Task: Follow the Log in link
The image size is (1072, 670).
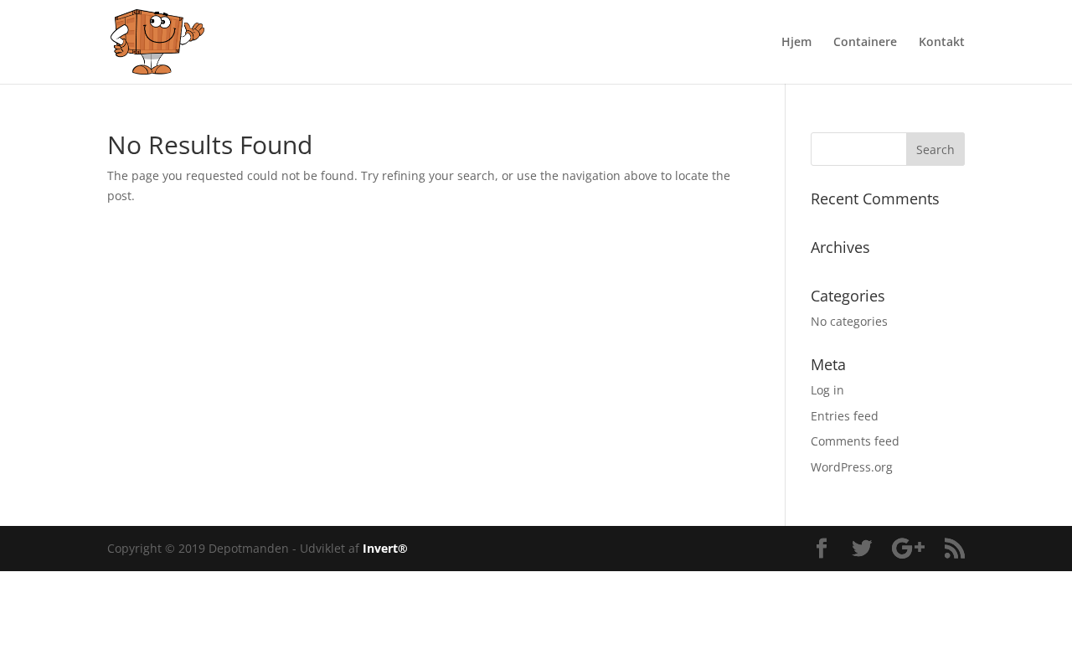Action: [827, 390]
